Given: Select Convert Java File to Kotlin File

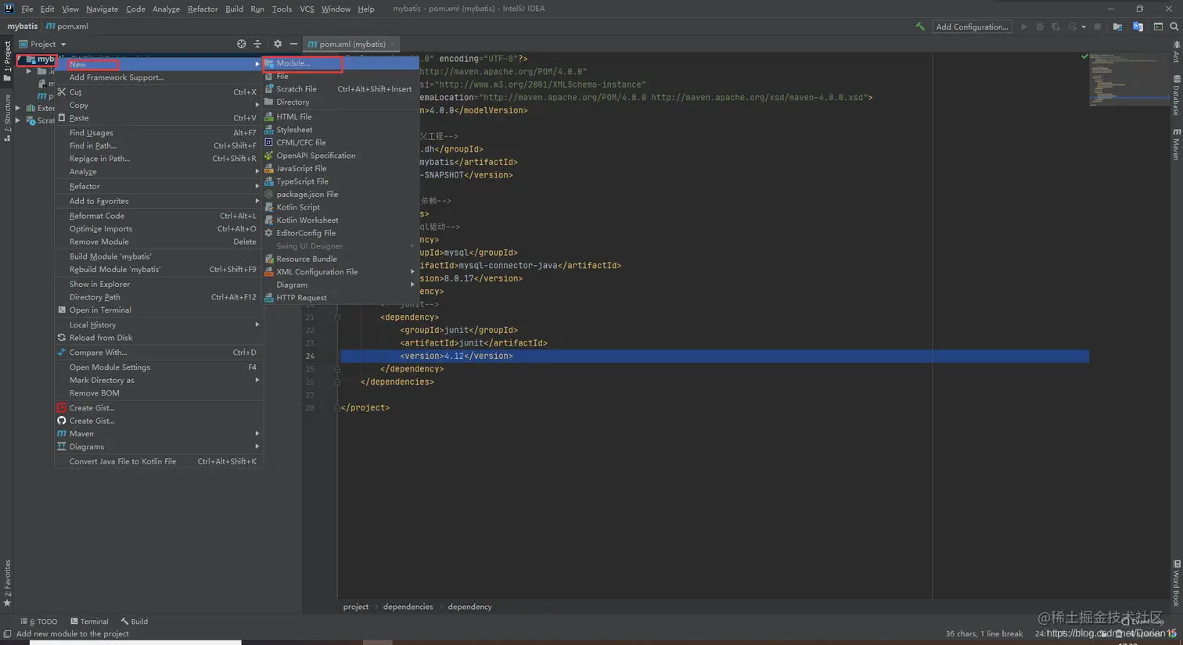Looking at the screenshot, I should pos(159,461).
